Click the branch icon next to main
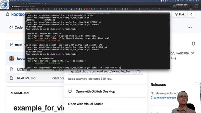 [x=11, y=45]
